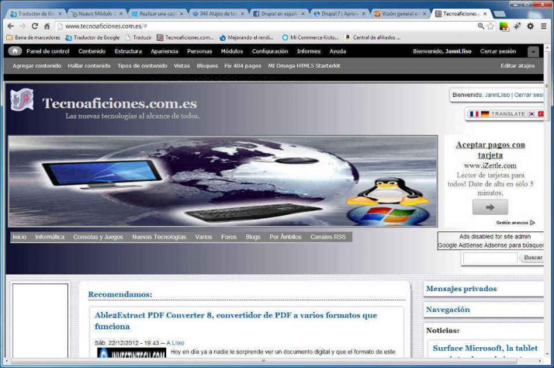The width and height of the screenshot is (554, 368).
Task: Click Drupal admin home icon
Action: pyautogui.click(x=15, y=51)
